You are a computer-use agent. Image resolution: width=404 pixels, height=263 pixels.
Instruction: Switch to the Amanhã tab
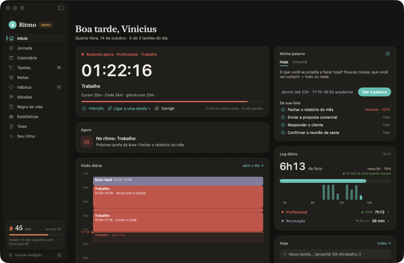point(300,62)
